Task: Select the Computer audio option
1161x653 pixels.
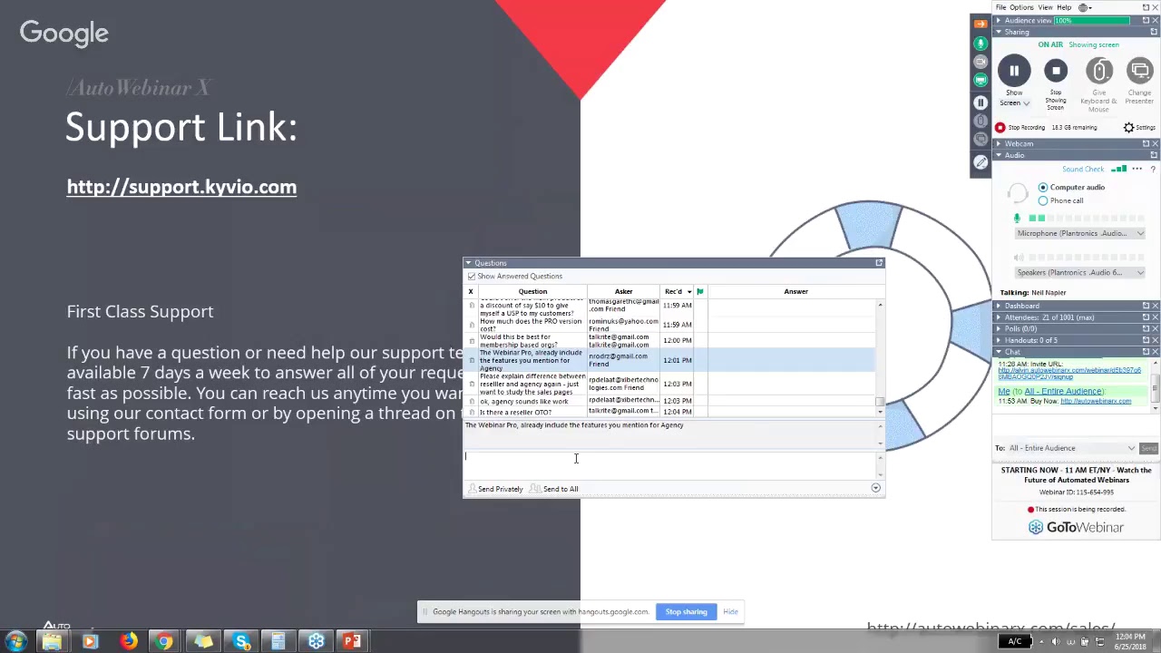Action: pyautogui.click(x=1043, y=187)
